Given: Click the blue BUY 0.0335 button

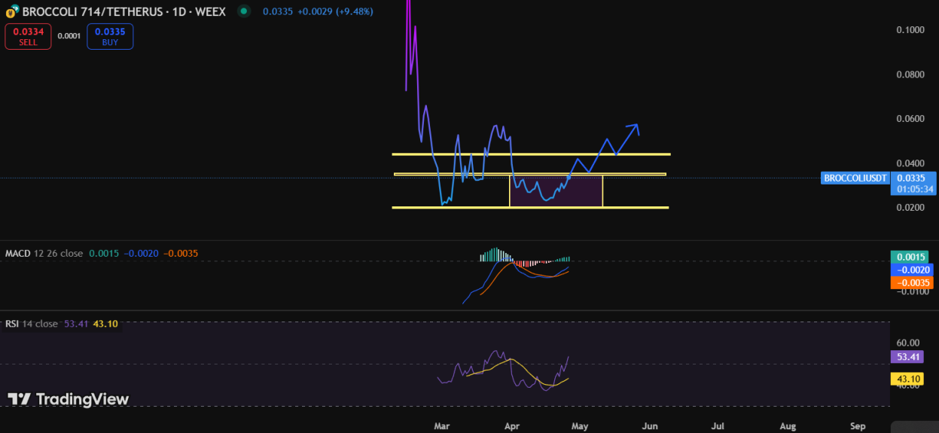Looking at the screenshot, I should [110, 37].
